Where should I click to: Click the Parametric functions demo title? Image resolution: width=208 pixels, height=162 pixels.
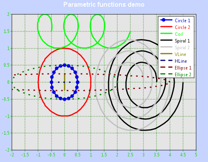(104, 4)
